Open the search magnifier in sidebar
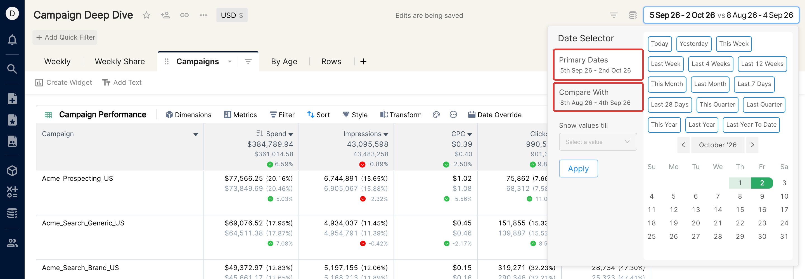Screen dimensions: 805x279 [x=12, y=69]
